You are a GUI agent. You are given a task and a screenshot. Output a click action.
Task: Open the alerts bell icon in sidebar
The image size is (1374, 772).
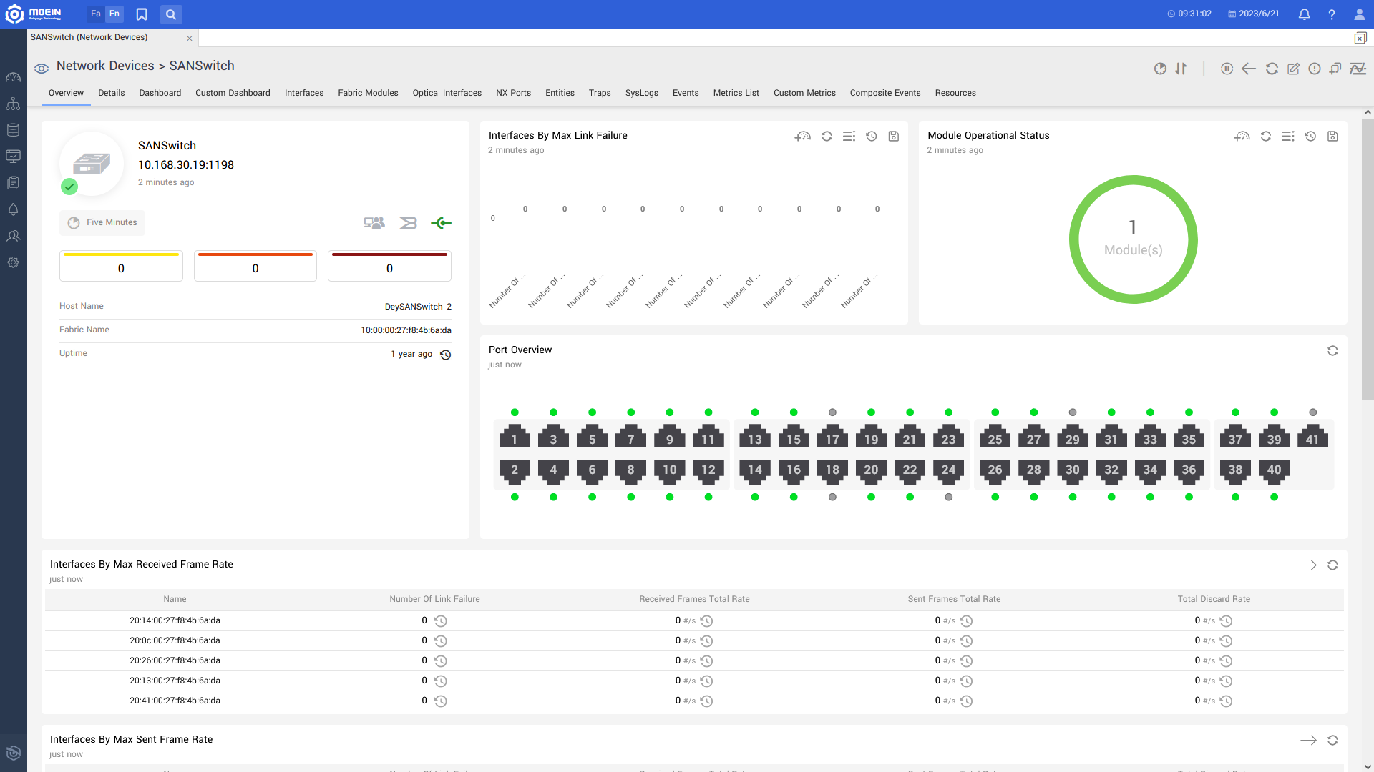pos(13,209)
